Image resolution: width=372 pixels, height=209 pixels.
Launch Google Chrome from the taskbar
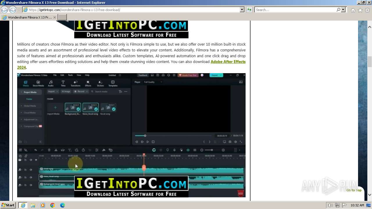click(53, 205)
